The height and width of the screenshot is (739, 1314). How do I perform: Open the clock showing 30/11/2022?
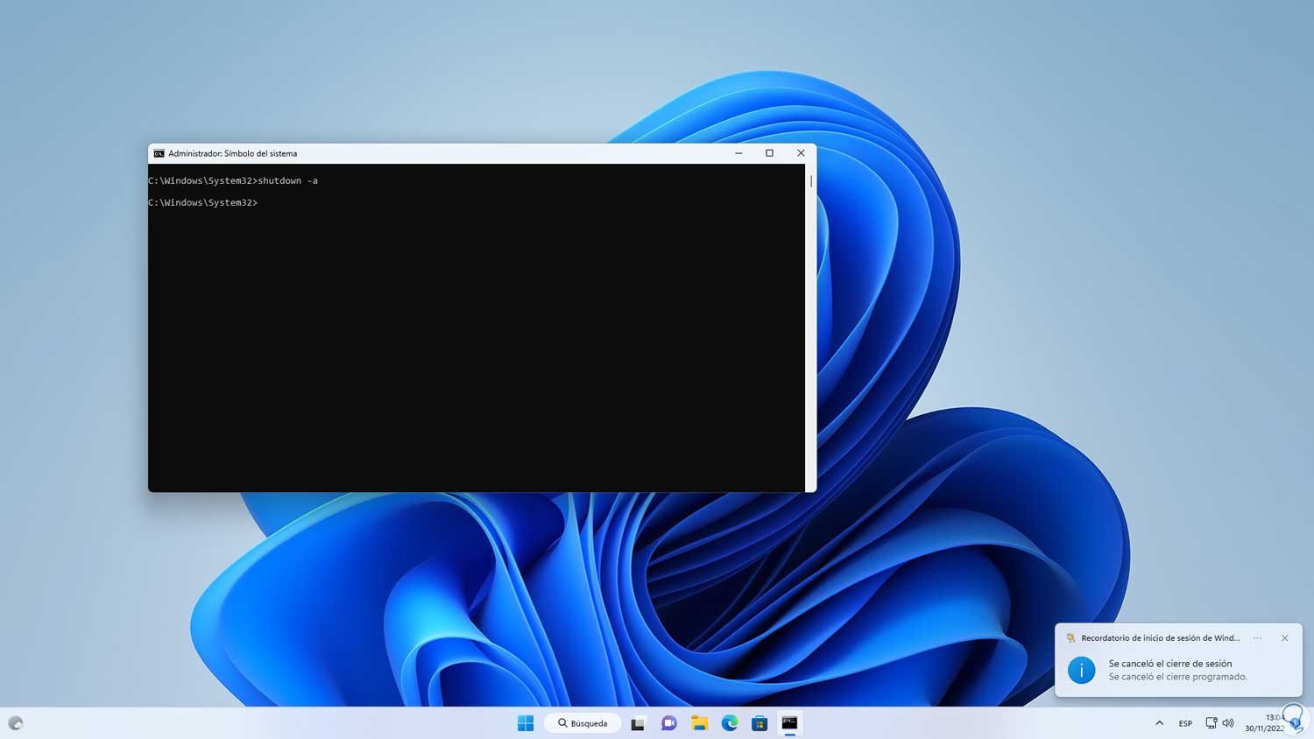(1265, 723)
